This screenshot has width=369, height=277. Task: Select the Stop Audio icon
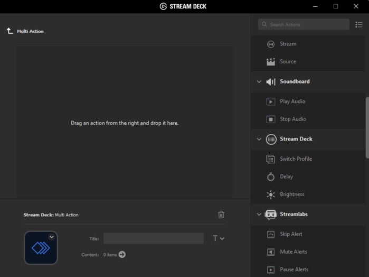point(271,119)
